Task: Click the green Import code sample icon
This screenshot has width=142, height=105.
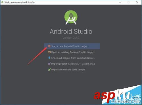Action: coord(49,70)
